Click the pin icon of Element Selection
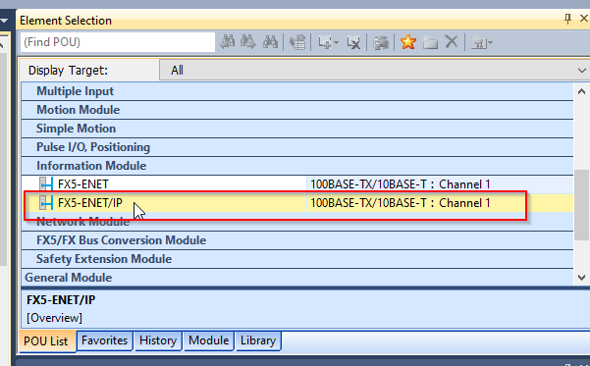Image resolution: width=590 pixels, height=366 pixels. (x=567, y=19)
